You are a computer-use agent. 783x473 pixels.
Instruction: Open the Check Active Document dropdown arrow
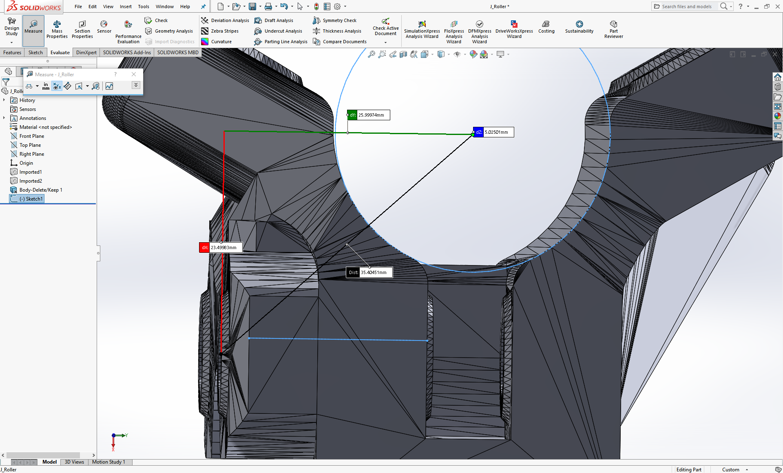pyautogui.click(x=385, y=42)
